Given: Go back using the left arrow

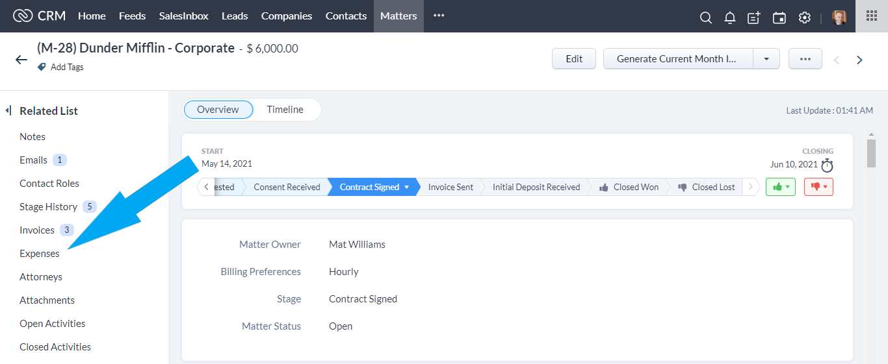Looking at the screenshot, I should pyautogui.click(x=21, y=60).
